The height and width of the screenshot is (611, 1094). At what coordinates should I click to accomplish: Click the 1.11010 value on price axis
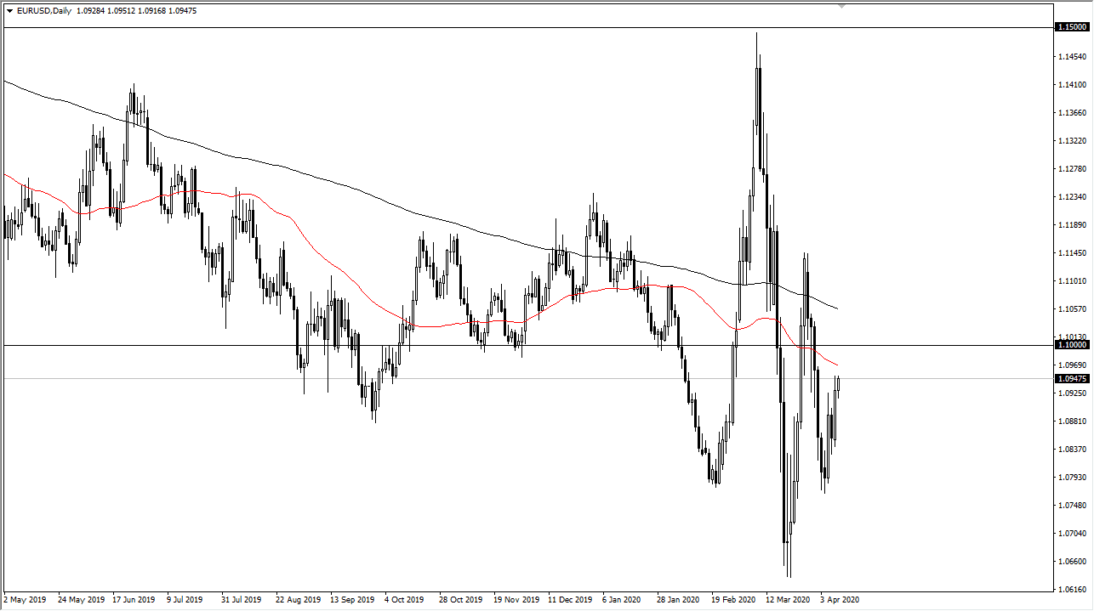pos(1073,281)
